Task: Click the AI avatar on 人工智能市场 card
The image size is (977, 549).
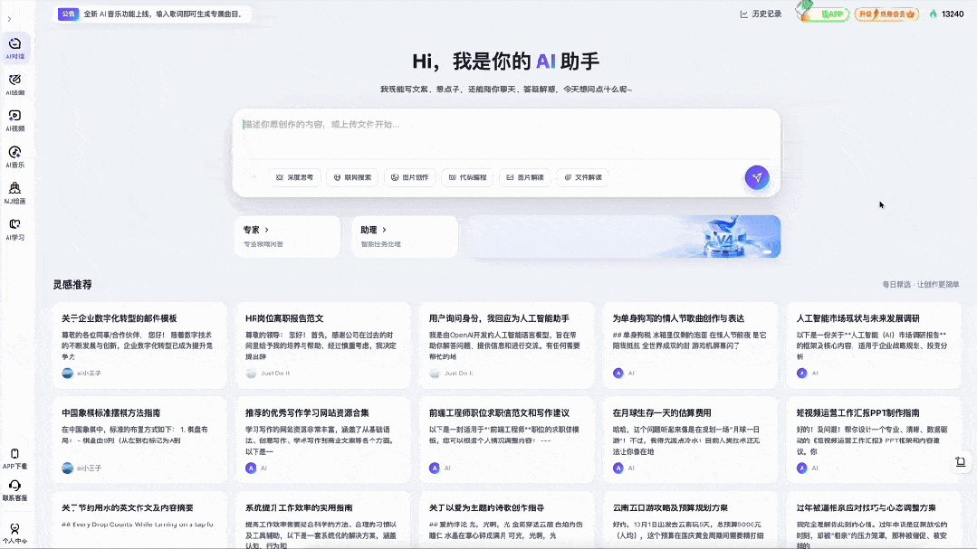Action: click(802, 374)
